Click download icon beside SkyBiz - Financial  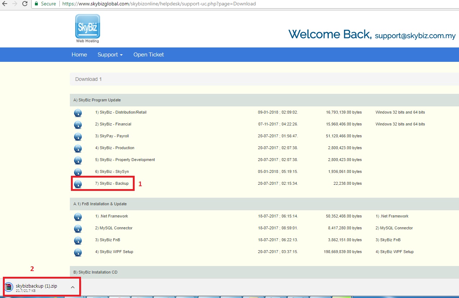click(x=78, y=125)
